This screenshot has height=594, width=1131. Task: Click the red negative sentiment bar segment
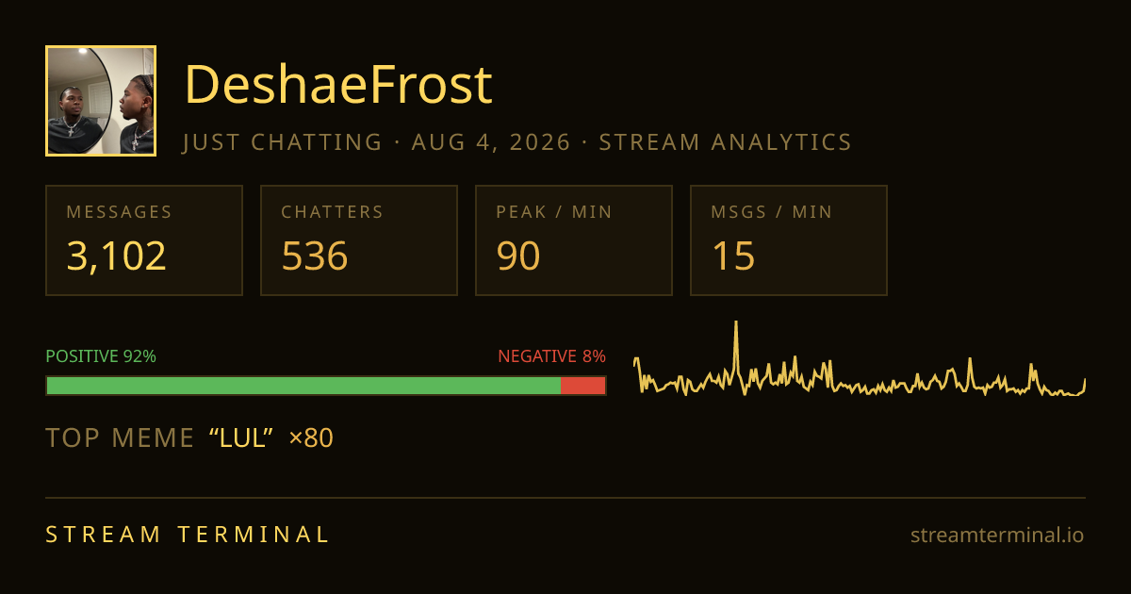click(583, 386)
